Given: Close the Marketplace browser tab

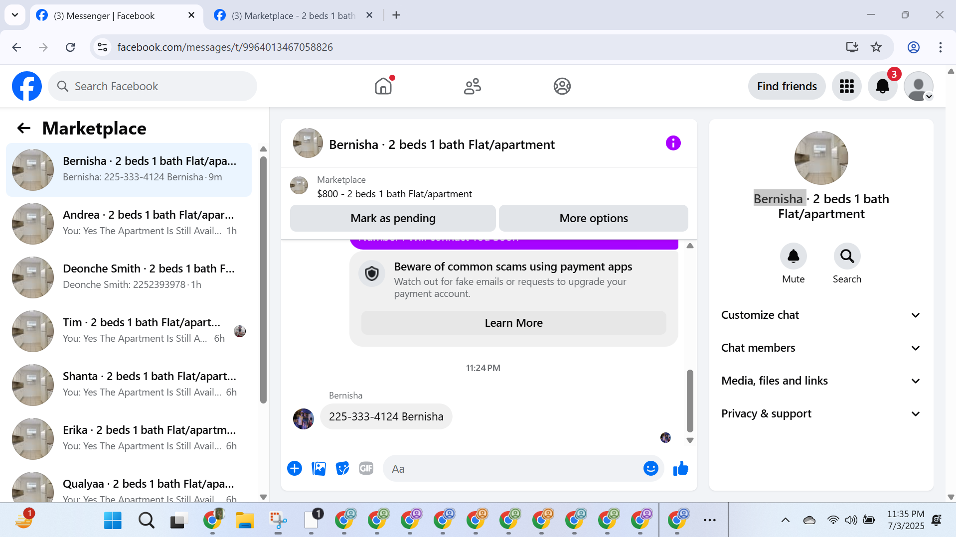Looking at the screenshot, I should pos(369,15).
